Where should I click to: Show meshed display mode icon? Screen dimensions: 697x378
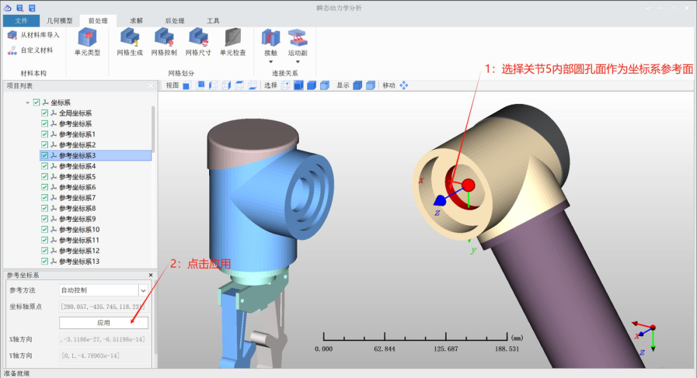(370, 85)
